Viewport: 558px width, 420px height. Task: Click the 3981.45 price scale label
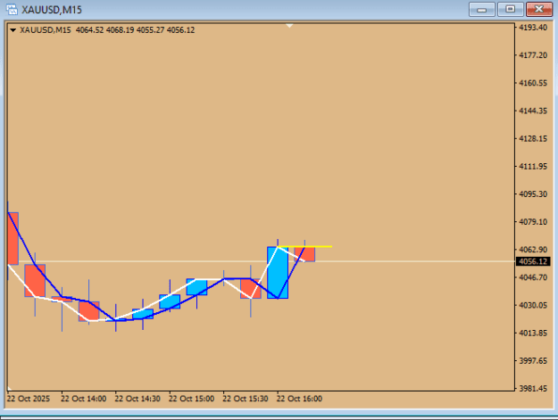click(x=533, y=389)
